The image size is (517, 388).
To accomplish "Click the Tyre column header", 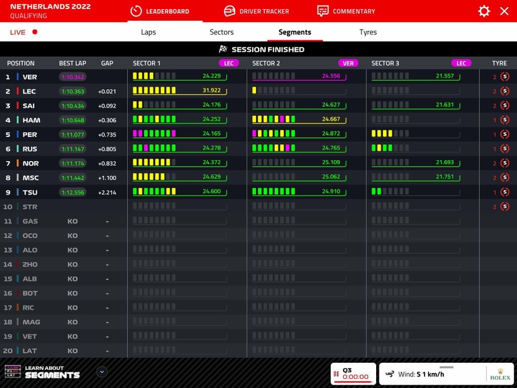I will tap(499, 63).
